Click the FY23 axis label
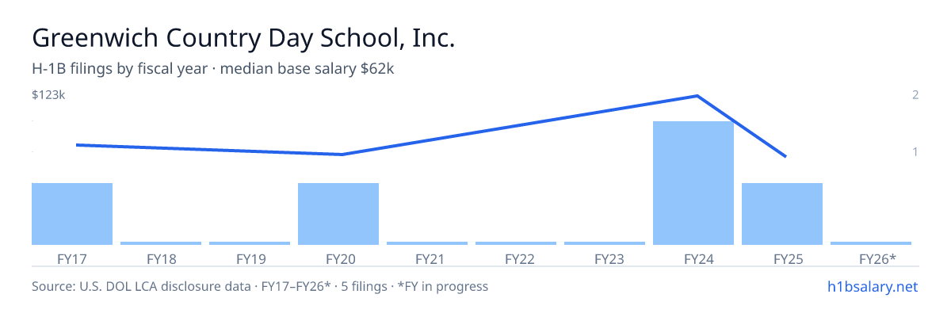The image size is (951, 317). point(605,258)
